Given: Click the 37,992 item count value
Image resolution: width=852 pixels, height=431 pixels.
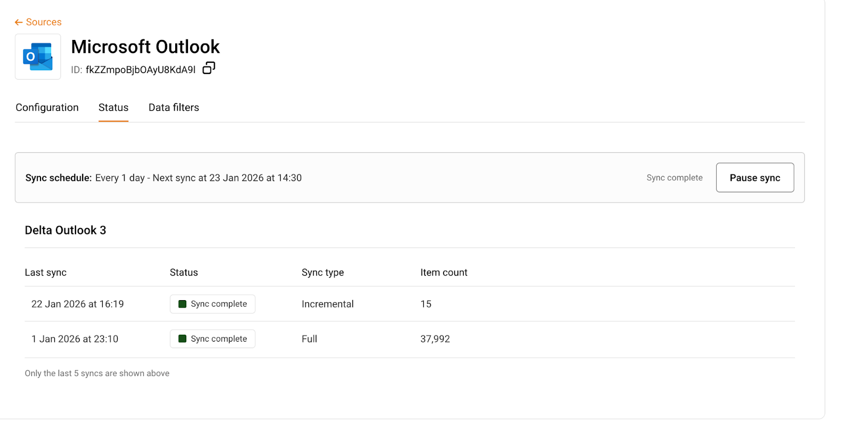Looking at the screenshot, I should (435, 339).
